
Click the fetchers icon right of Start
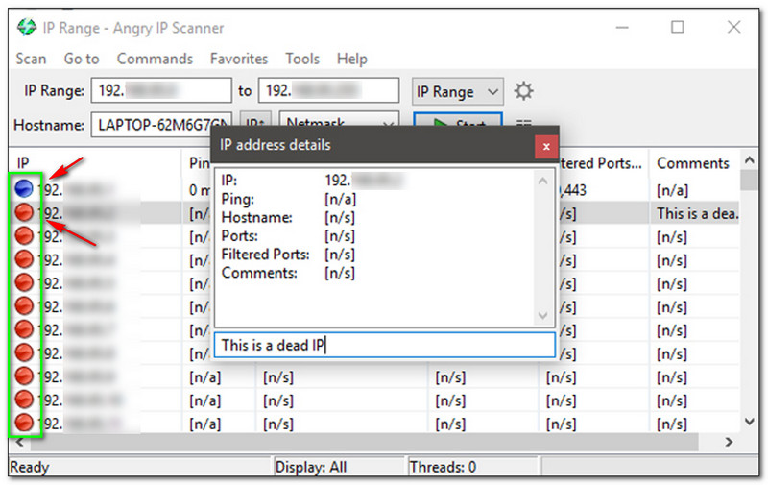click(x=524, y=124)
